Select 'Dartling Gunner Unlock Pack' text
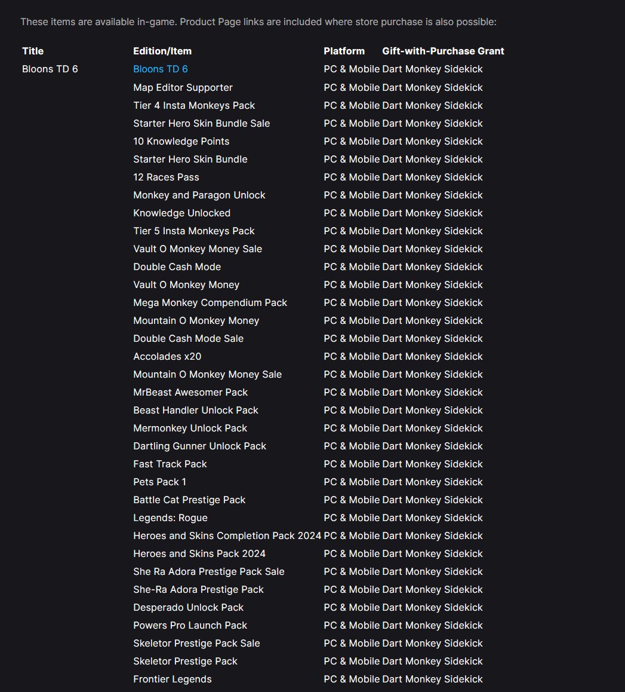 coord(199,446)
